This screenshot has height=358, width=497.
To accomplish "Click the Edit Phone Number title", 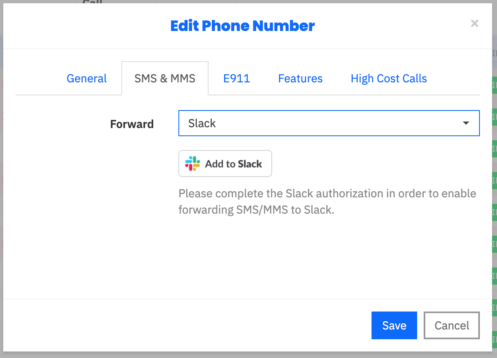I will coord(242,26).
